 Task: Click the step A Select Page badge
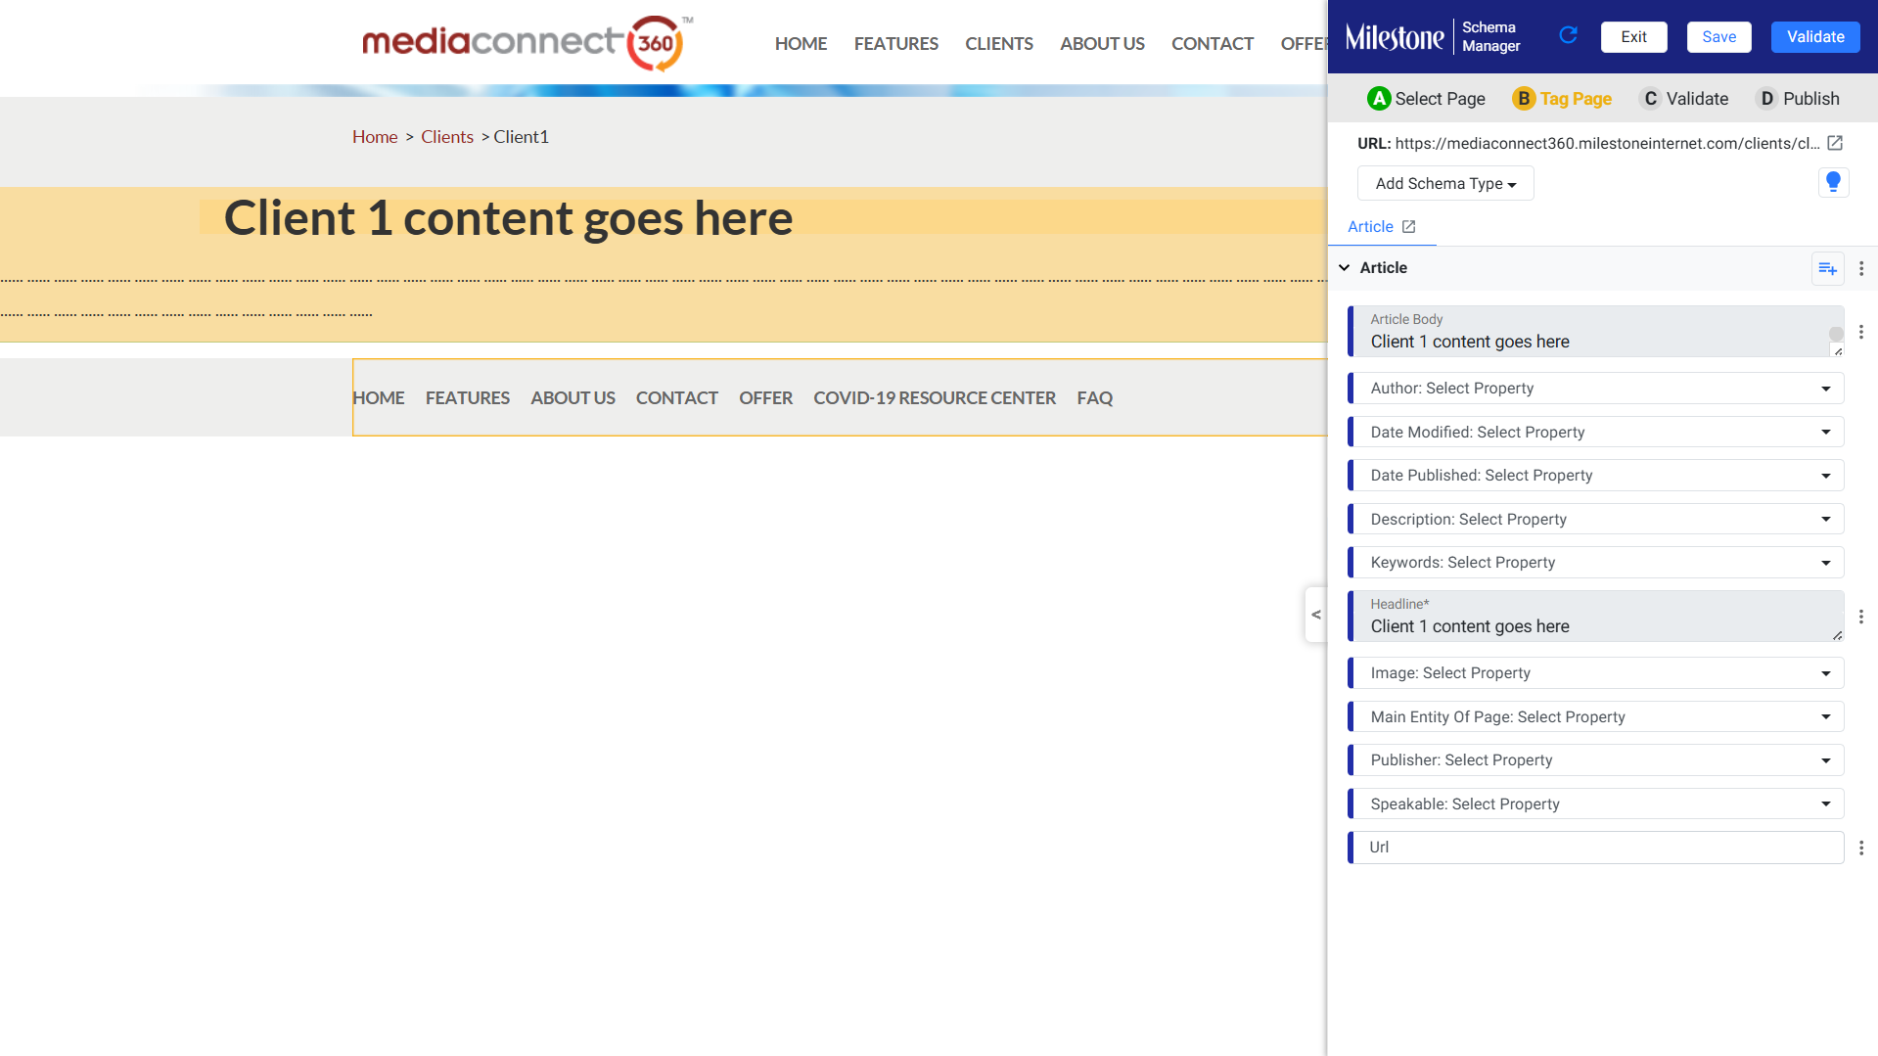click(x=1379, y=98)
